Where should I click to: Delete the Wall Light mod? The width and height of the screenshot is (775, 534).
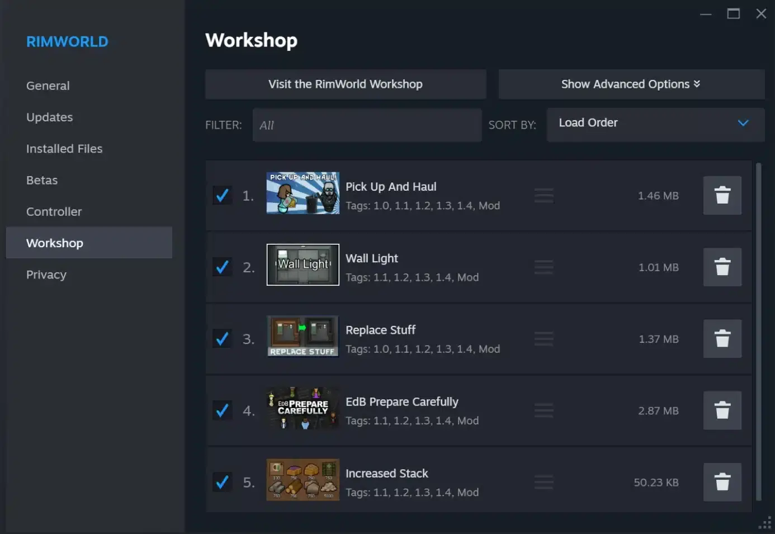[x=722, y=267]
